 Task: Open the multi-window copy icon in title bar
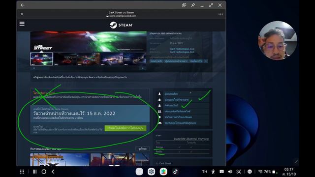click(x=184, y=5)
